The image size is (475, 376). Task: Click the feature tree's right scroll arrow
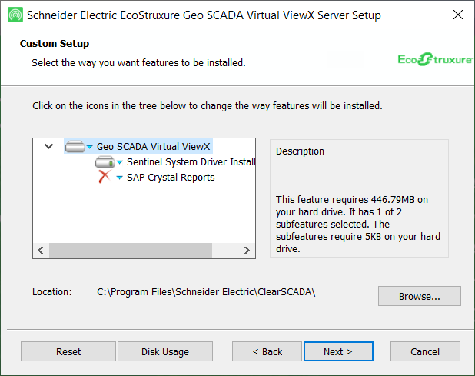pos(247,251)
